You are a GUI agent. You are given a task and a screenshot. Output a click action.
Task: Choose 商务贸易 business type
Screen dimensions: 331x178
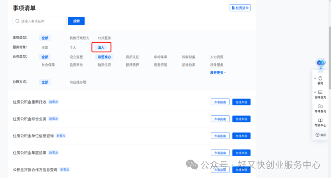161,65
